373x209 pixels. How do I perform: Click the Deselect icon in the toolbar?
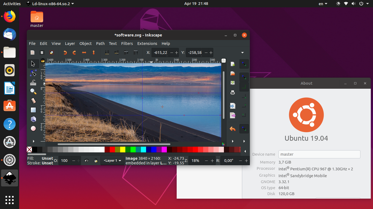pyautogui.click(x=52, y=53)
